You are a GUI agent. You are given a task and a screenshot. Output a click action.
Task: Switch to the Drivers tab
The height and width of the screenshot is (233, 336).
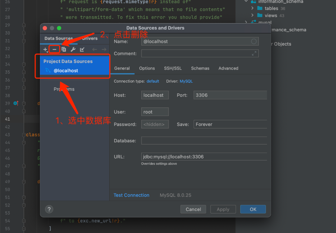[x=90, y=38]
